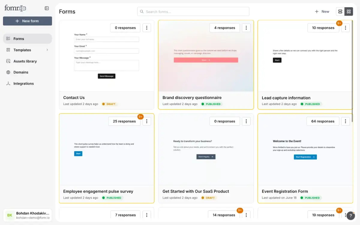Screen dimensions: 360x225
Task: Open the Templates sidebar item
Action: [27, 50]
